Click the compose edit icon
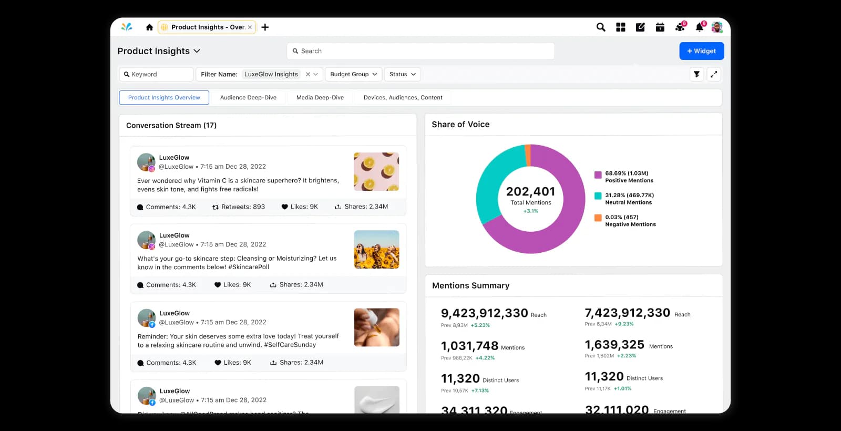This screenshot has height=431, width=841. [640, 27]
